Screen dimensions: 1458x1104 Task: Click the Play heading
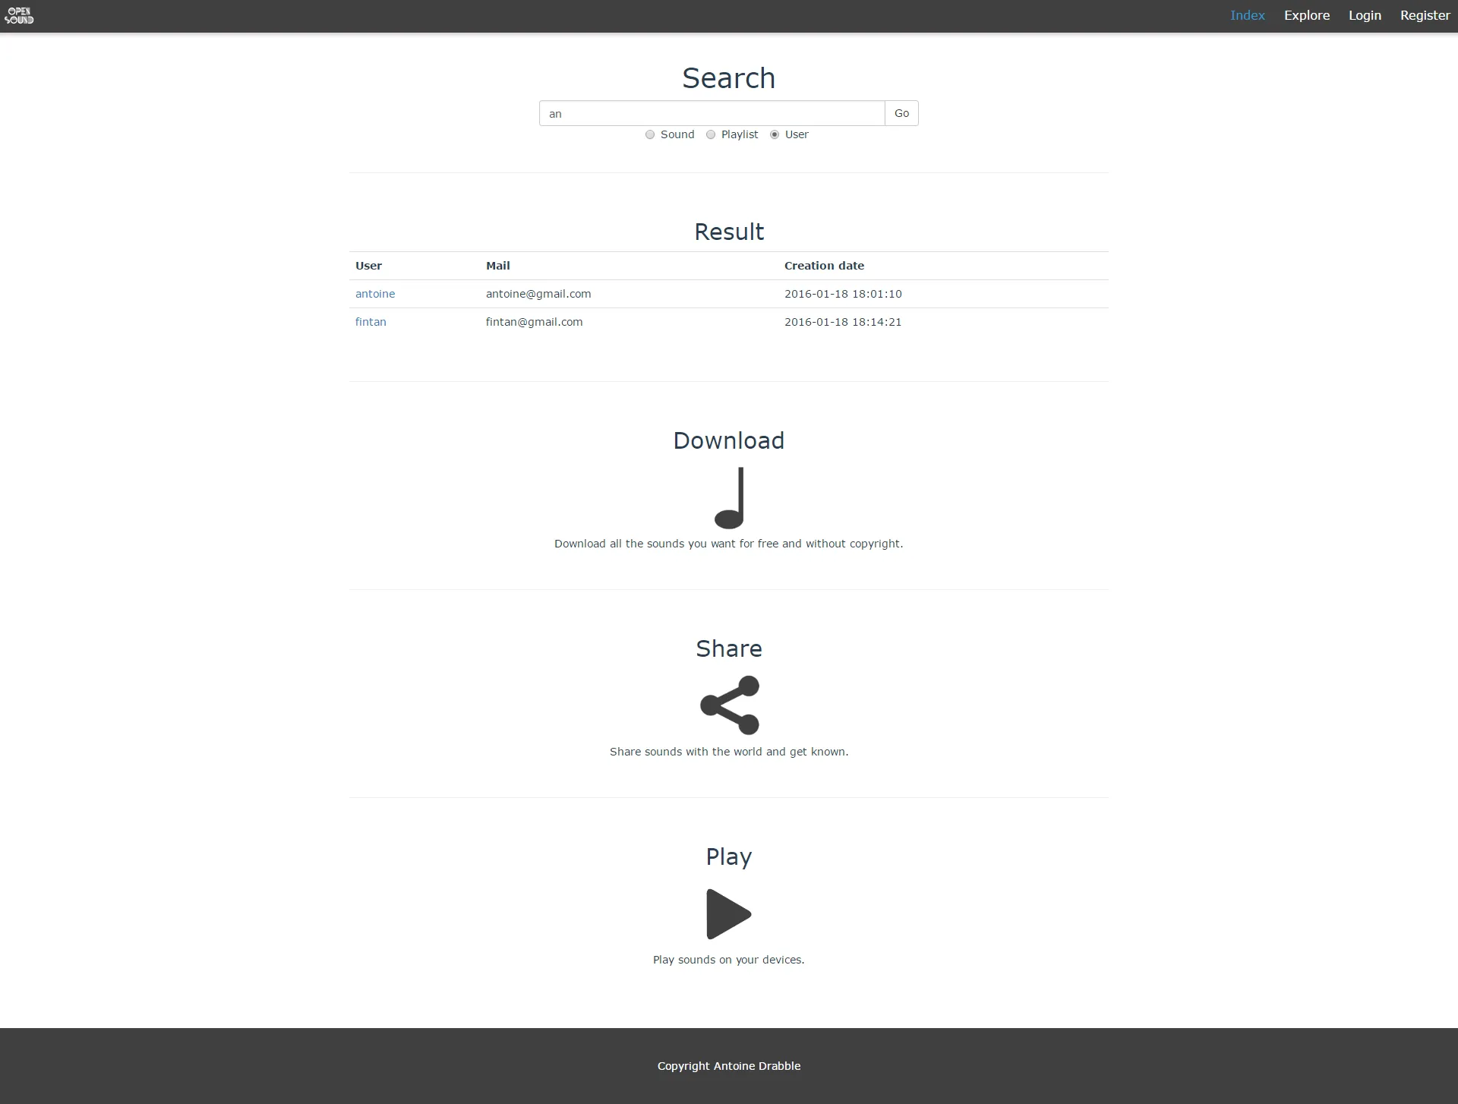pos(729,856)
